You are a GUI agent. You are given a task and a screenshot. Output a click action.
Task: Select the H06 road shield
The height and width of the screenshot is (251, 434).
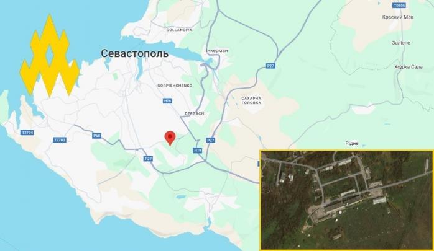pyautogui.click(x=167, y=101)
